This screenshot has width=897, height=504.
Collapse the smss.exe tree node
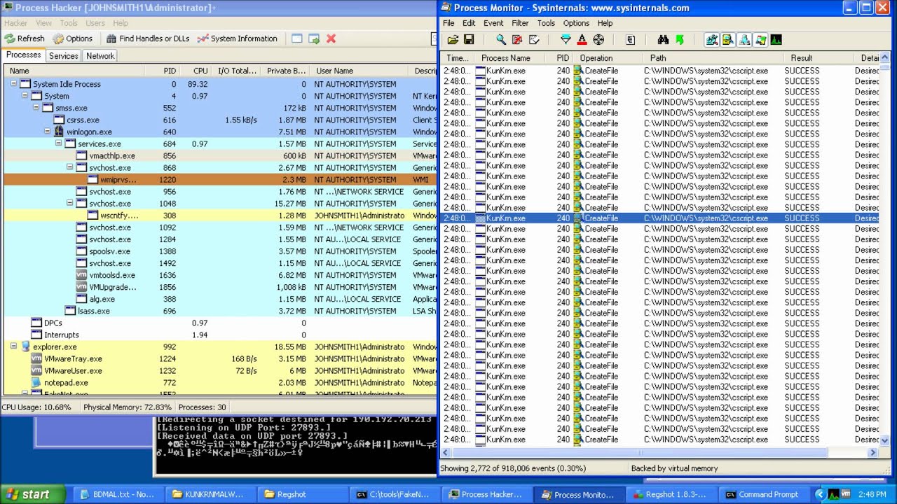pos(36,108)
